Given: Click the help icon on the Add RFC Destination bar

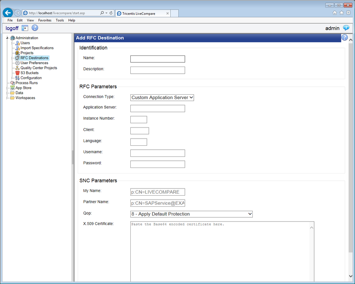Looking at the screenshot, I should click(x=344, y=37).
